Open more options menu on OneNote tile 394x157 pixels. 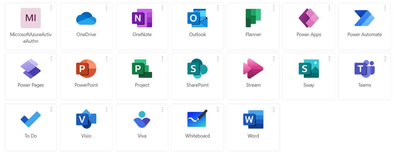click(163, 8)
